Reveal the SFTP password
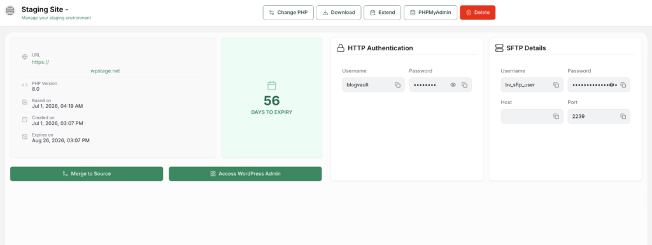Screen dimensions: 652x245 click(x=612, y=85)
